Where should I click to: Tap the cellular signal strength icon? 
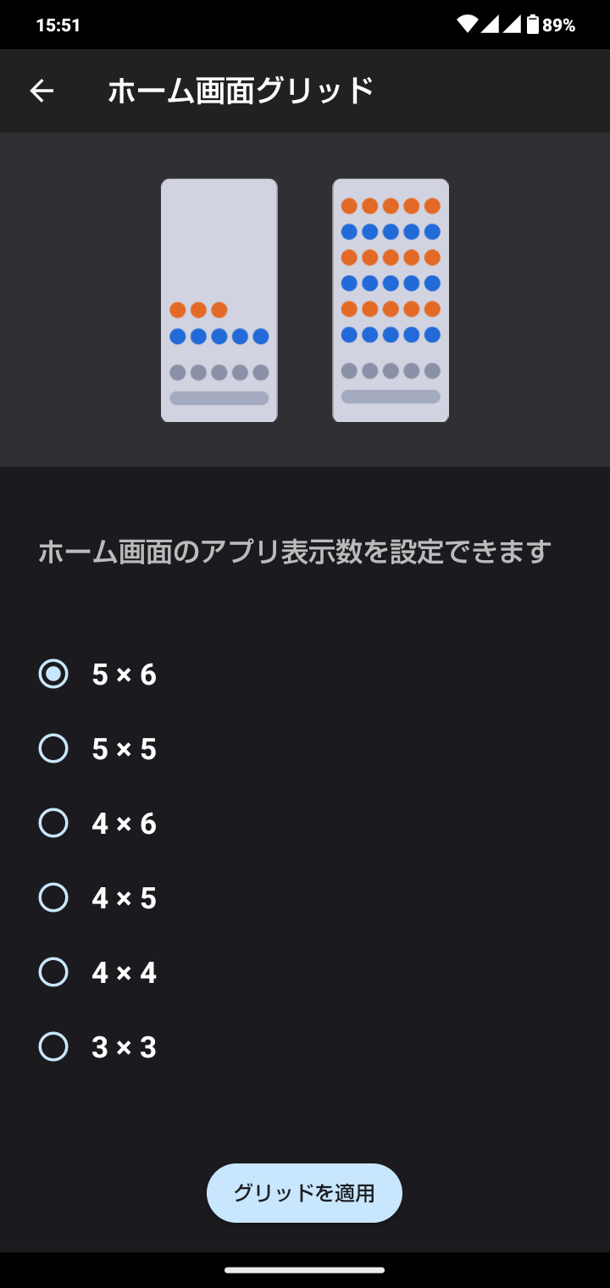click(500, 25)
